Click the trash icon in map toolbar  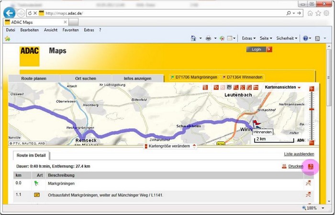click(205, 87)
